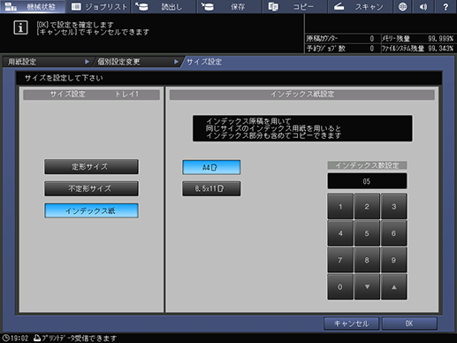Increase index count with up arrow
457x343 pixels.
[394, 286]
